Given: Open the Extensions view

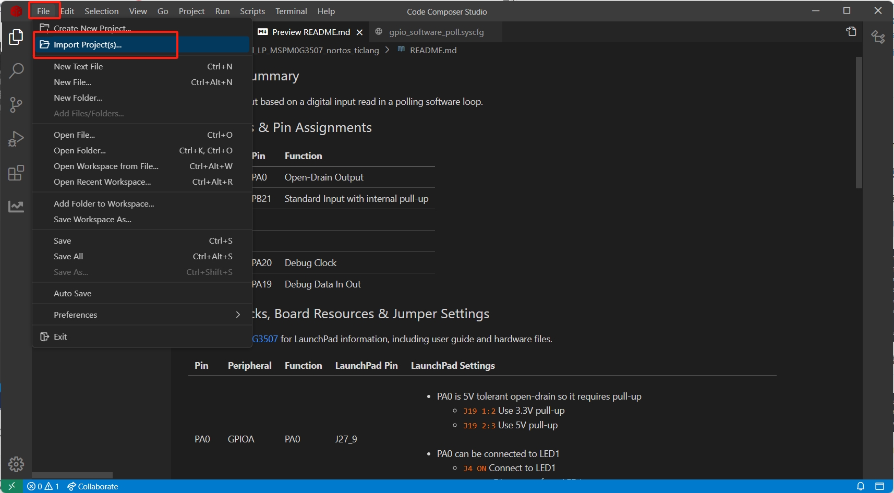Looking at the screenshot, I should (16, 173).
